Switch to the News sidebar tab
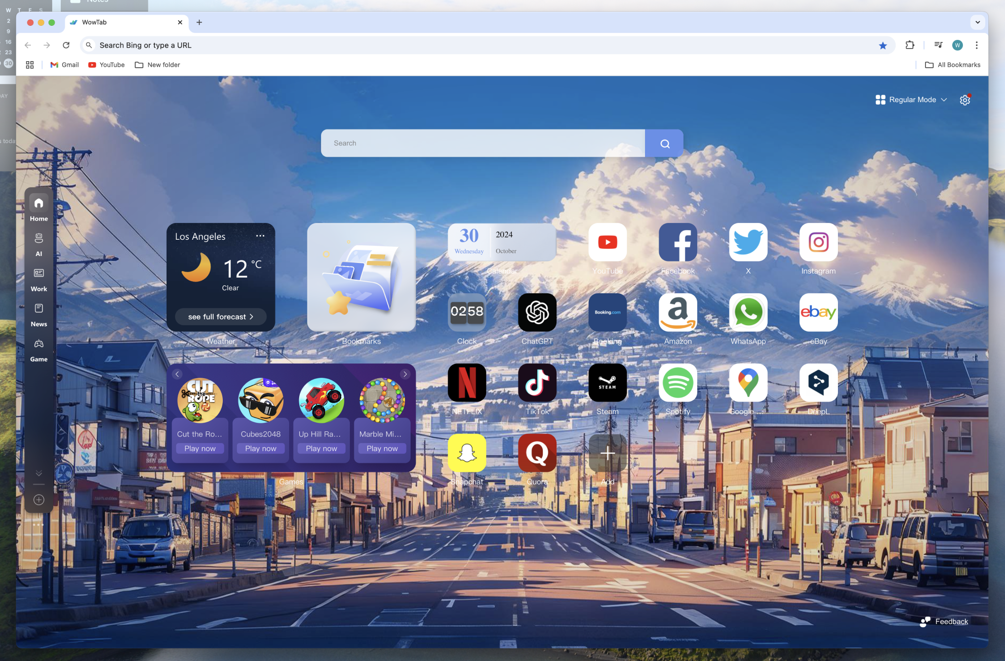1005x661 pixels. coord(39,315)
